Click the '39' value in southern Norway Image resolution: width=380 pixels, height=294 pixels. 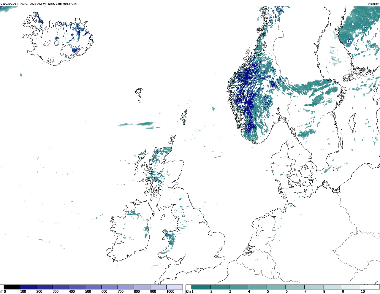(248, 127)
